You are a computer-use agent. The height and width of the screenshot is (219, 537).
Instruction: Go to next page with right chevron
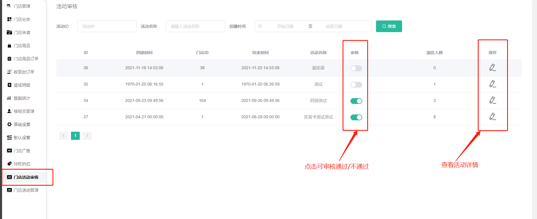(87, 136)
